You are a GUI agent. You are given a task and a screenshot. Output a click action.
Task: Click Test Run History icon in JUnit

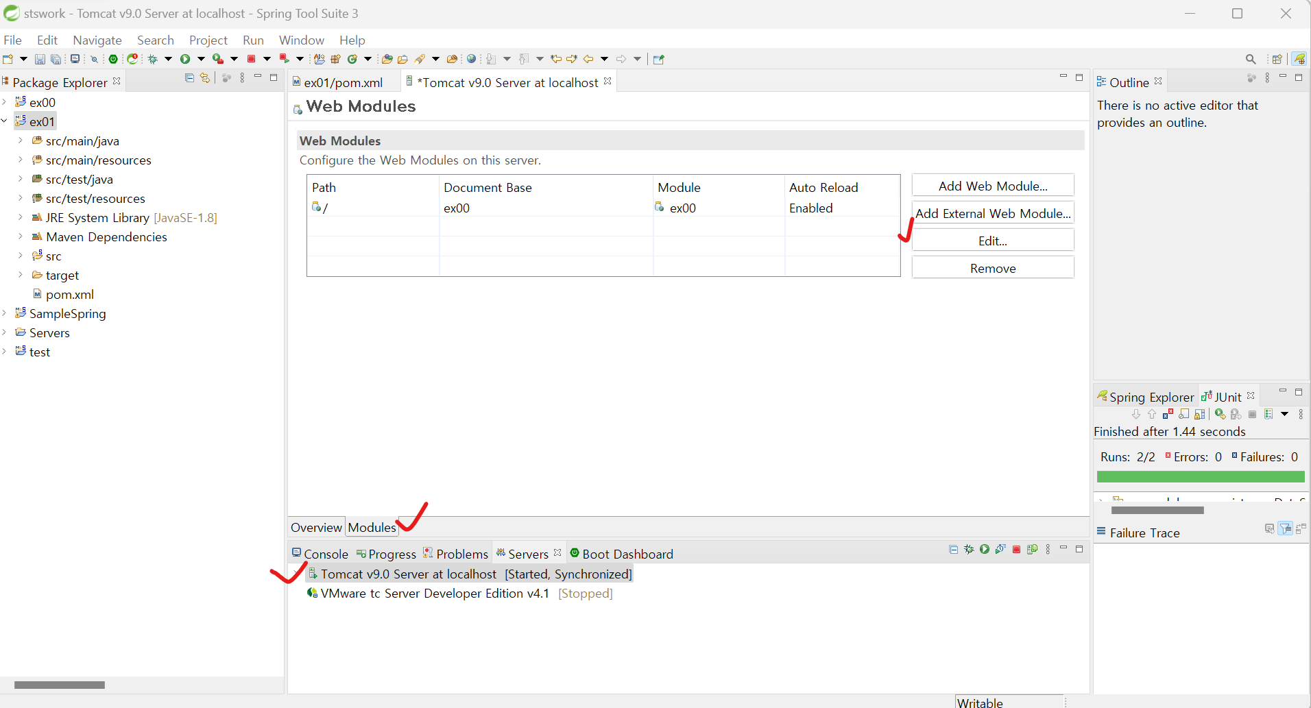[1268, 414]
